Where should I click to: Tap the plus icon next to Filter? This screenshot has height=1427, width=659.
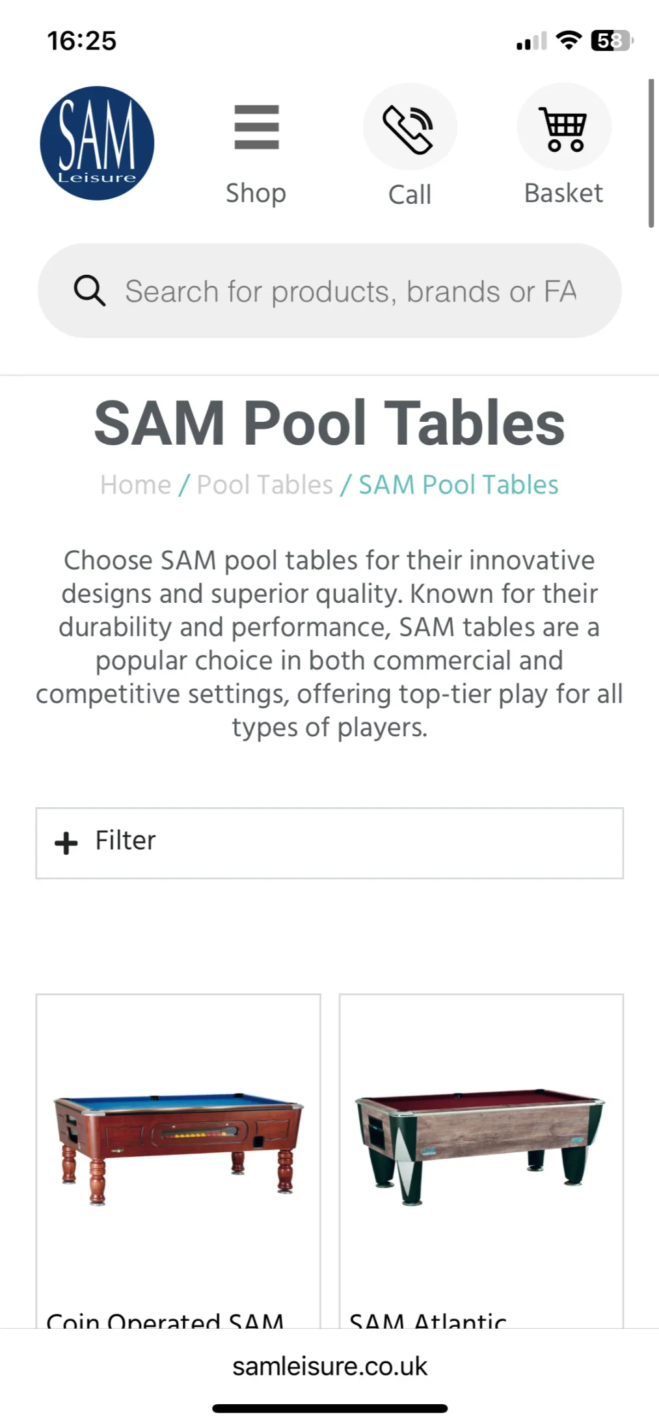click(x=65, y=842)
